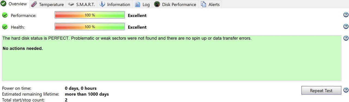Click green checkmark next to Performance label
This screenshot has height=102, width=349.
[x=5, y=15]
